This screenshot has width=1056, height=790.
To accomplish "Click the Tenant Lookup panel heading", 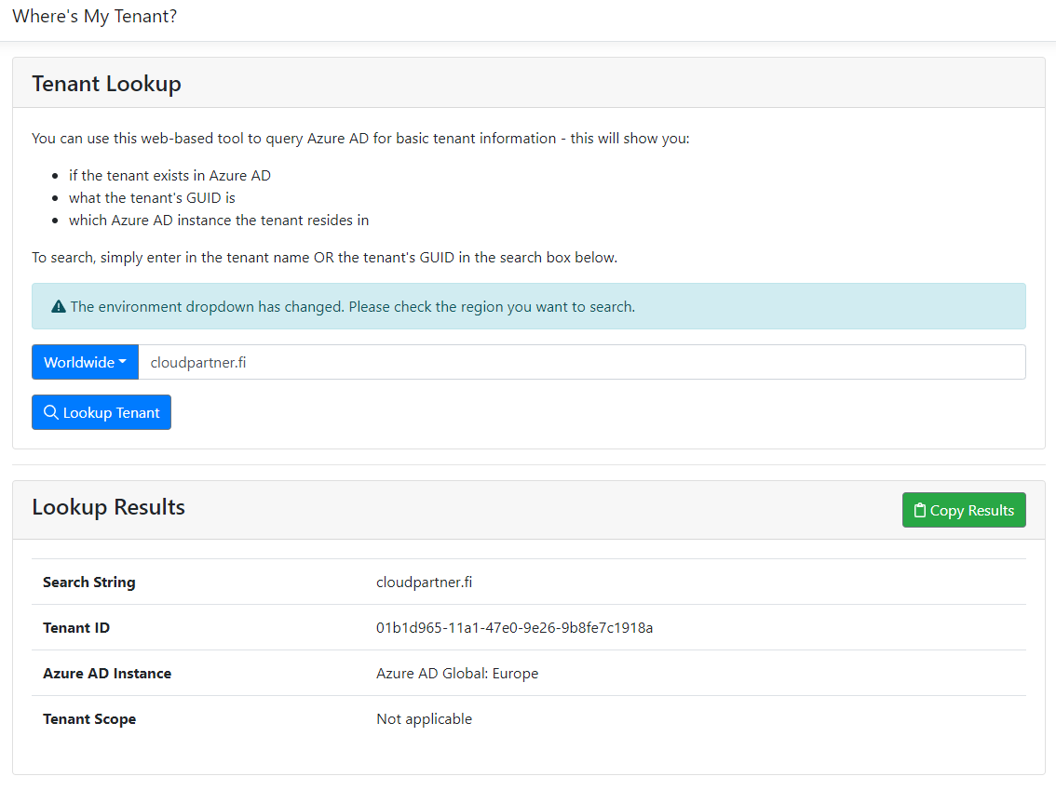I will (106, 84).
